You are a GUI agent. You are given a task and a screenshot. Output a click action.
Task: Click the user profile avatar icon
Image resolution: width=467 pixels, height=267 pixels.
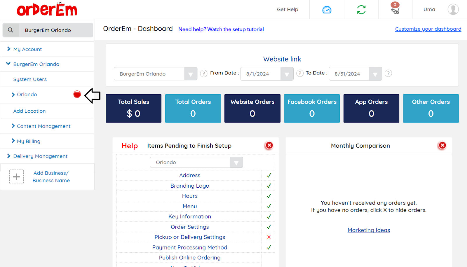453,9
